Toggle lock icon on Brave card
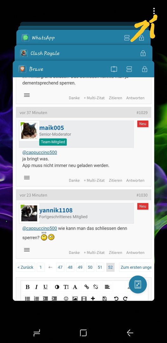Image resolution: width=167 pixels, height=343 pixels. click(x=144, y=69)
